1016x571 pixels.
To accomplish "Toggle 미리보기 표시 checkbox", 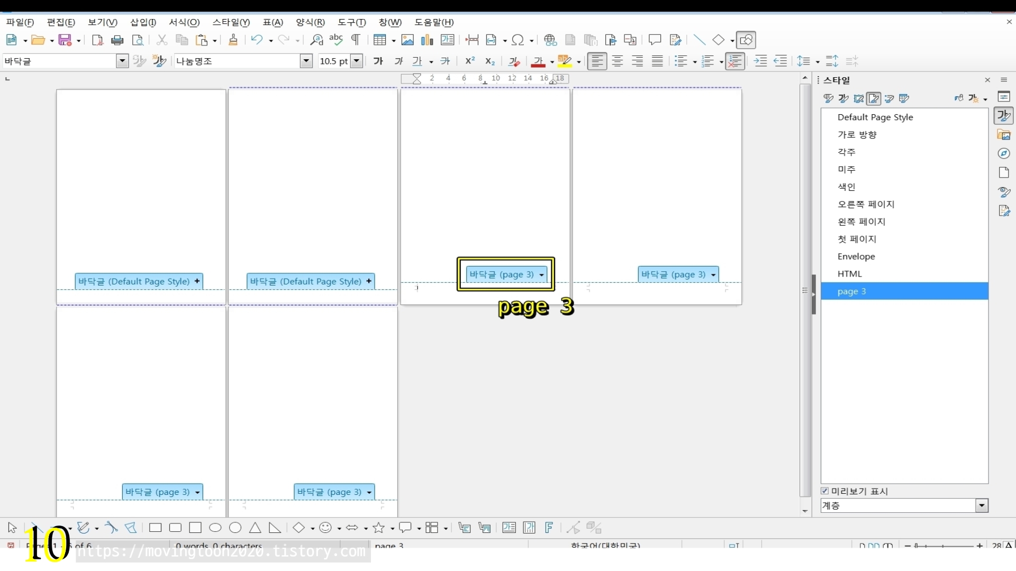I will point(825,491).
